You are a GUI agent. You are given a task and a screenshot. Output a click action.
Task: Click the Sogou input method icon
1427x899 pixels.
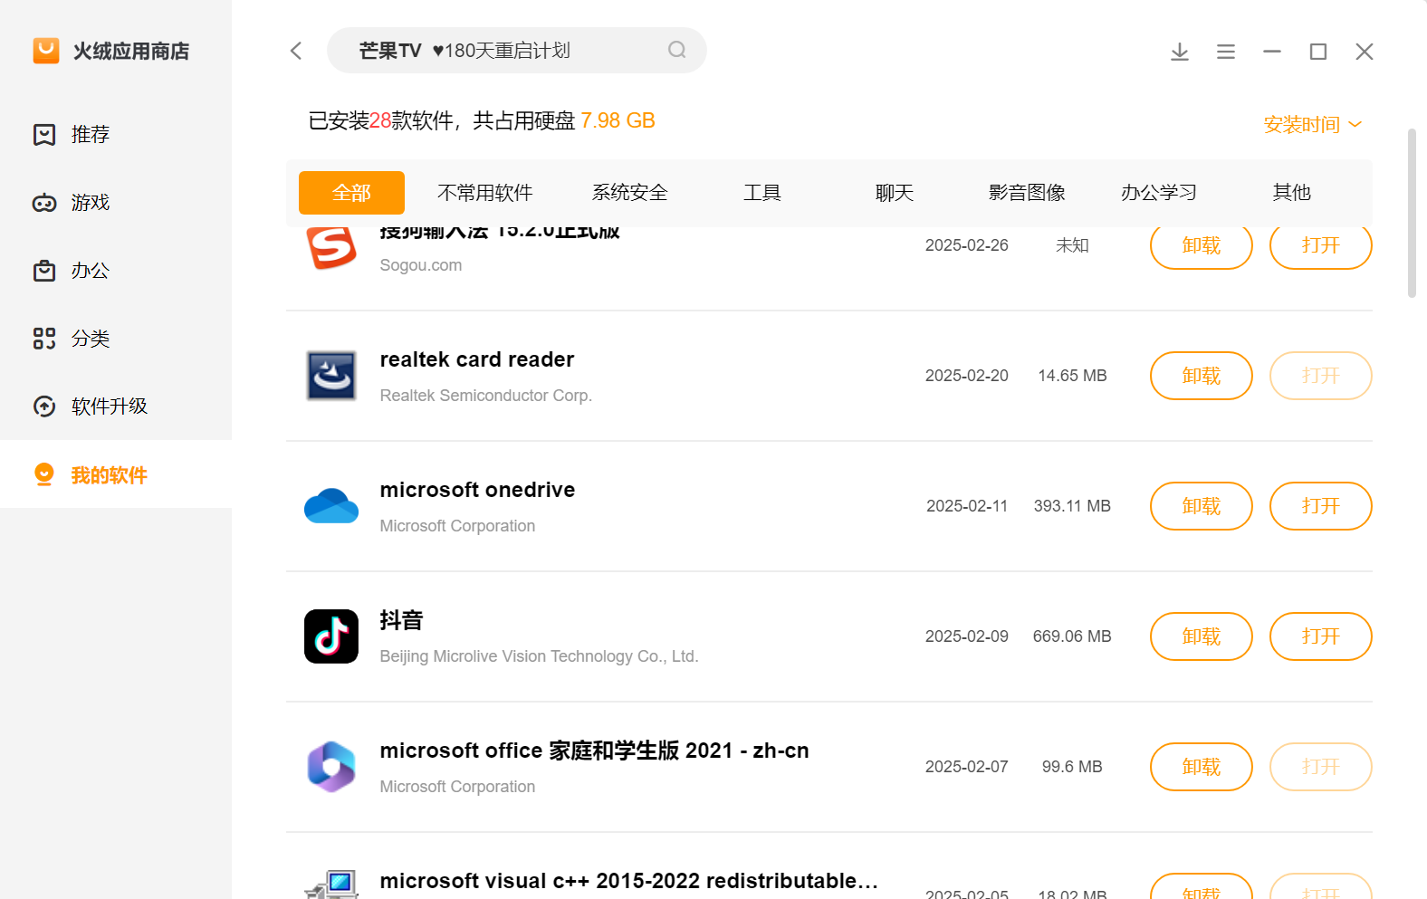(x=331, y=247)
